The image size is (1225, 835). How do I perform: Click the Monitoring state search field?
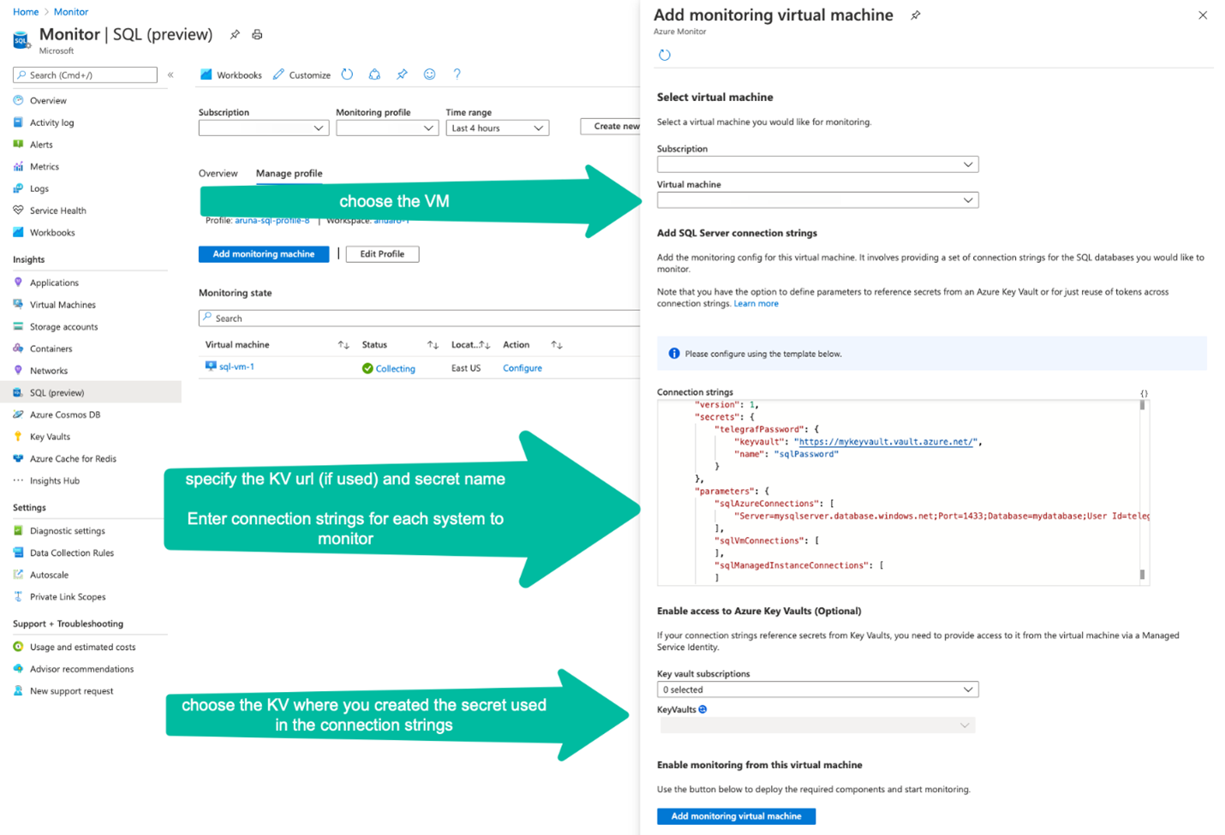(x=420, y=318)
